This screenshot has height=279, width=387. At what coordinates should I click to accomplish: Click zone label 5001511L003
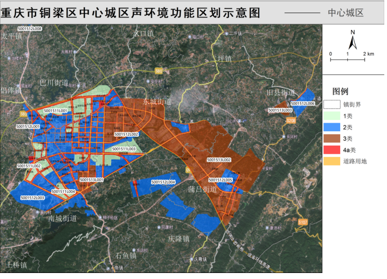click(124, 149)
